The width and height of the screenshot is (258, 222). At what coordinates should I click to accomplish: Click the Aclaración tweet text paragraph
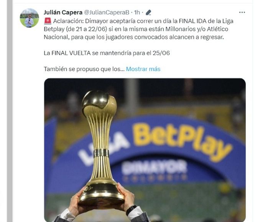(138, 29)
